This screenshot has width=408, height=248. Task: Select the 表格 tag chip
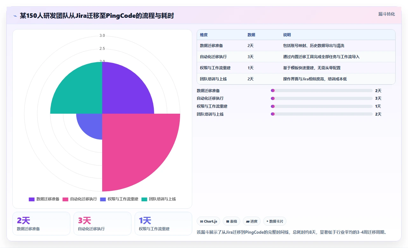(x=231, y=221)
